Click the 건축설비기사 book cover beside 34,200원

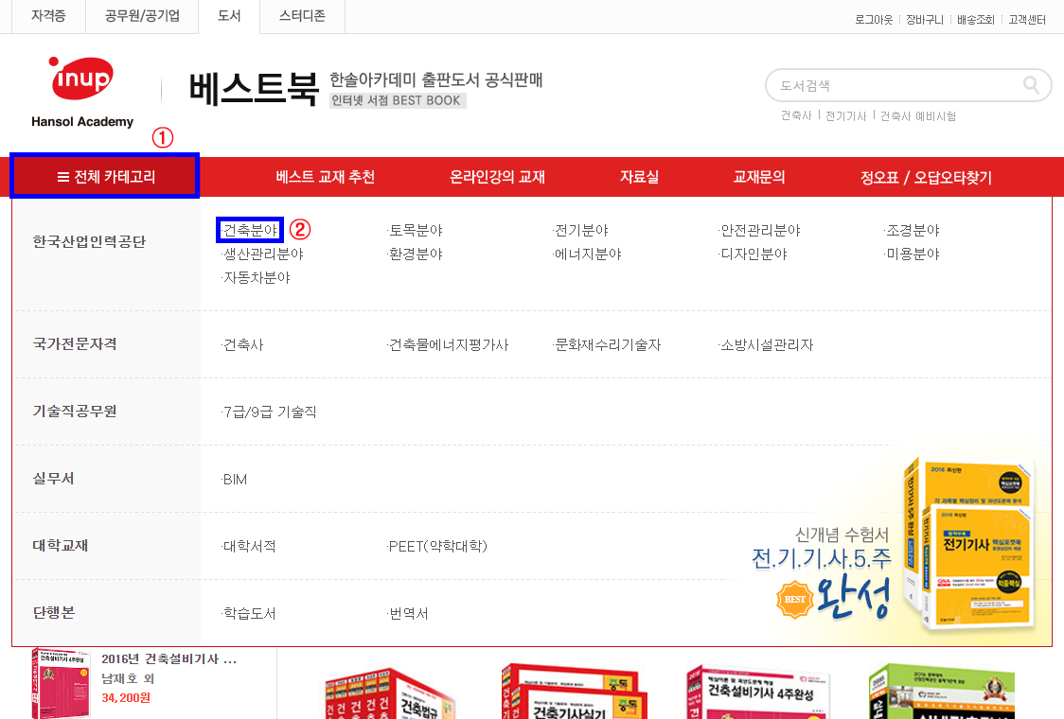coord(61,682)
